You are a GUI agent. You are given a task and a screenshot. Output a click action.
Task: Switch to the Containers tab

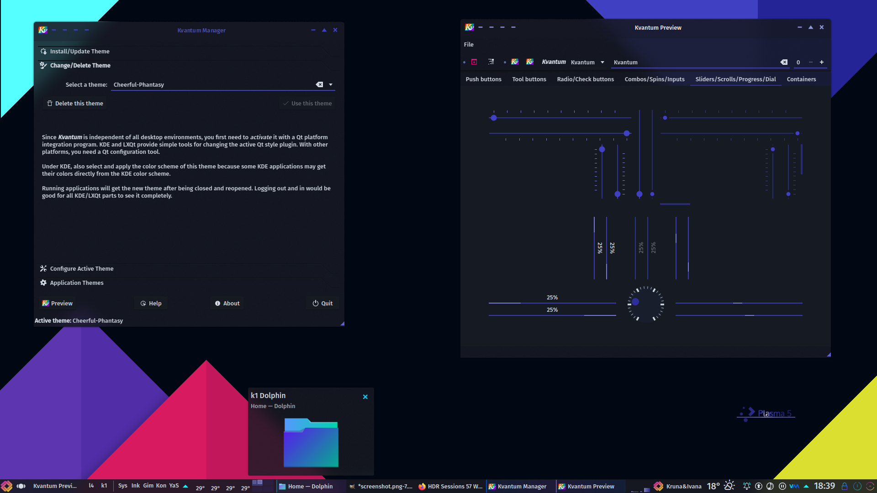(x=801, y=79)
